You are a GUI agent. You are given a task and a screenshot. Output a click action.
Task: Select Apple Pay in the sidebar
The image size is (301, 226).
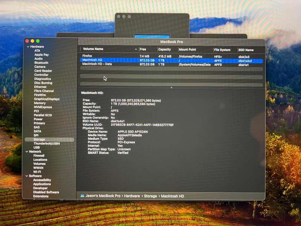click(x=41, y=55)
